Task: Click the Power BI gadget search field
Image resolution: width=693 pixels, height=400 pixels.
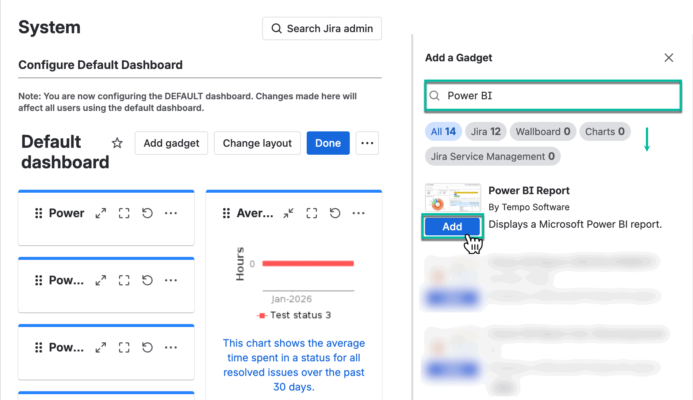Action: point(559,96)
